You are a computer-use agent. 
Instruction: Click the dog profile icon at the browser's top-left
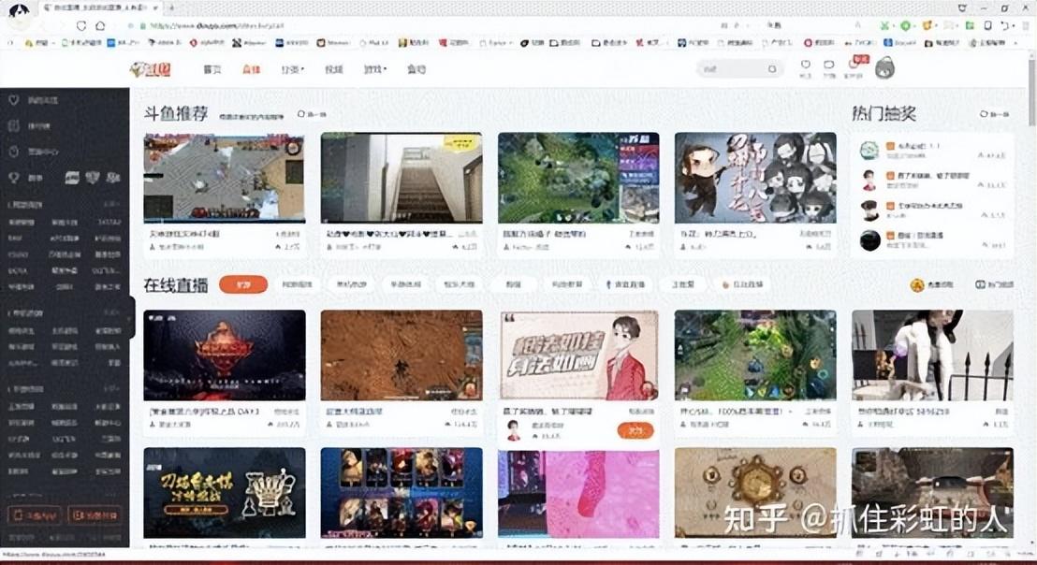[x=19, y=13]
